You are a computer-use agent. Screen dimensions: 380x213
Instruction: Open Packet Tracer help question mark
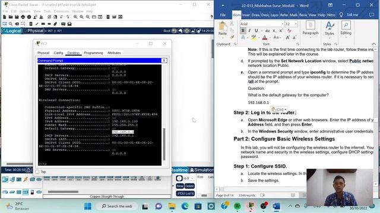(211, 17)
